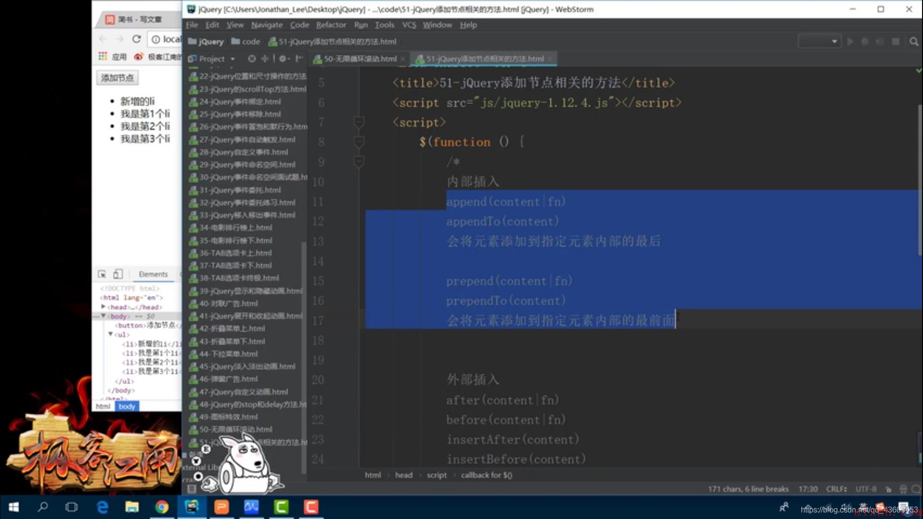Click 应用 apps bookmark in browser
The height and width of the screenshot is (519, 923).
[112, 57]
